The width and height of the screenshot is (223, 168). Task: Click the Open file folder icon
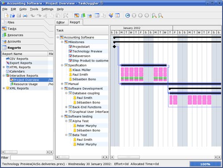pos(12,16)
